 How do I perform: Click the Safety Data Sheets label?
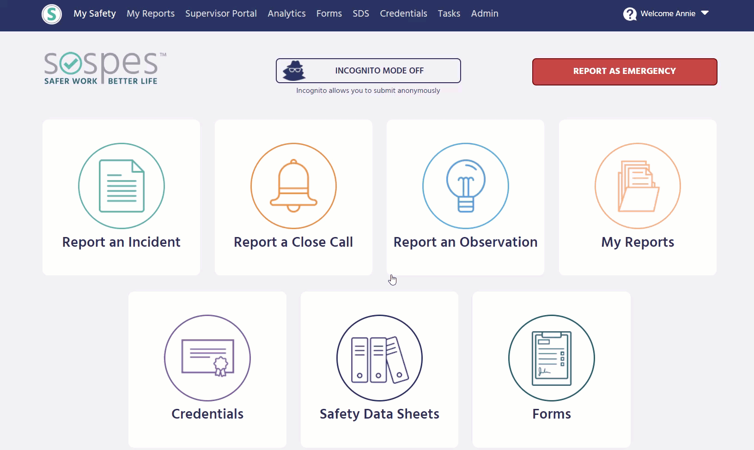click(379, 414)
